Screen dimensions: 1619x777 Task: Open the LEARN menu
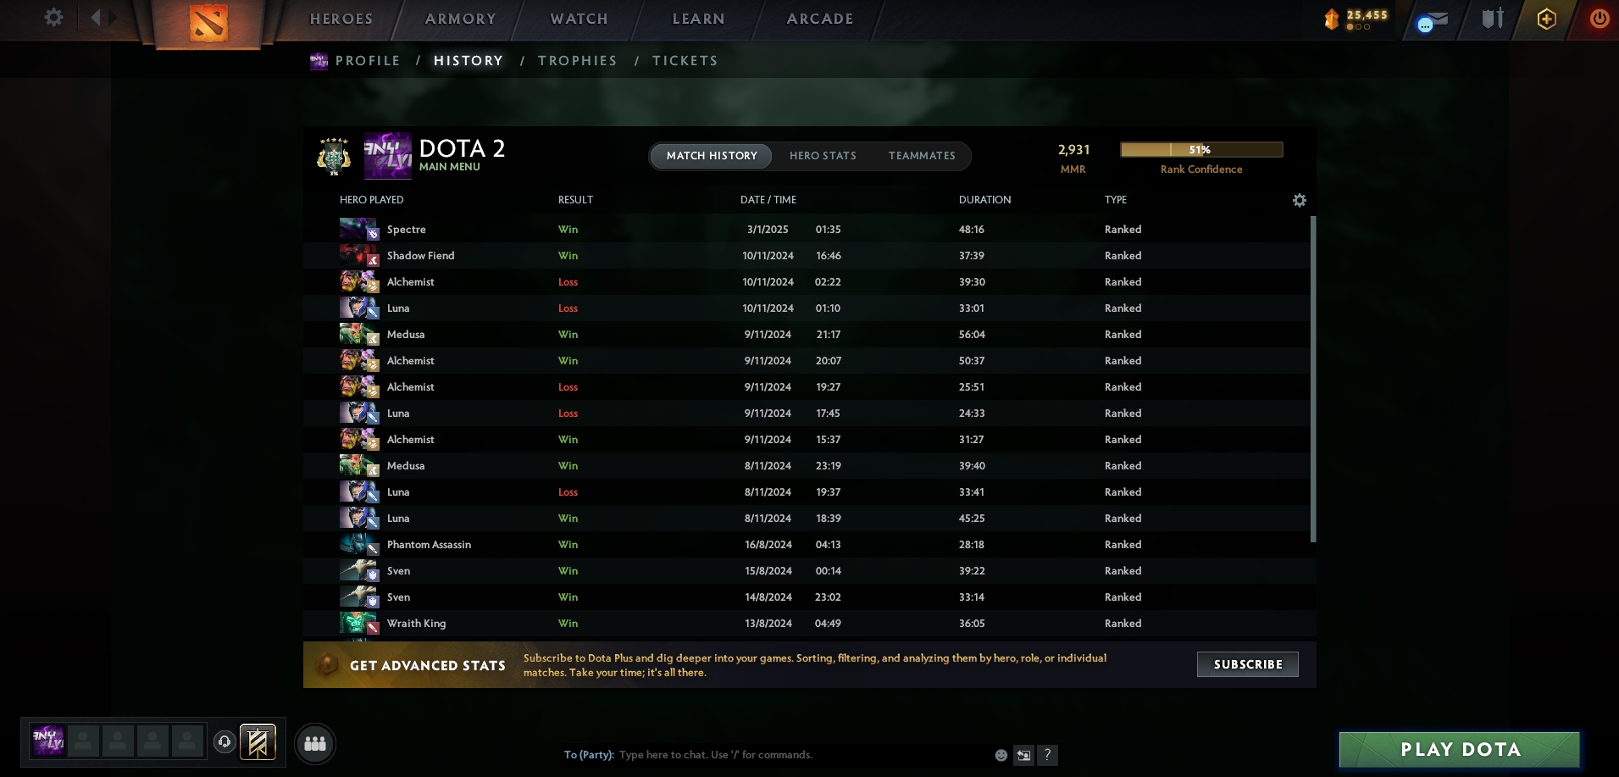(698, 19)
